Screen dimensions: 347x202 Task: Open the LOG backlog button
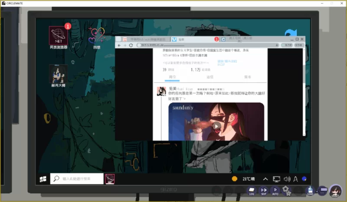pos(252,191)
